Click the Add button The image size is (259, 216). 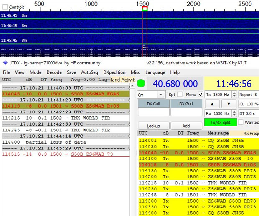[x=186, y=126]
